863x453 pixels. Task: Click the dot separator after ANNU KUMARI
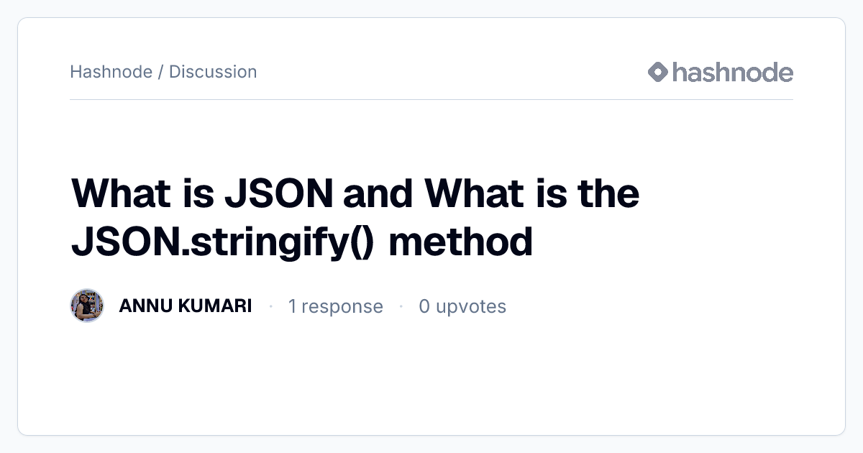pyautogui.click(x=270, y=307)
